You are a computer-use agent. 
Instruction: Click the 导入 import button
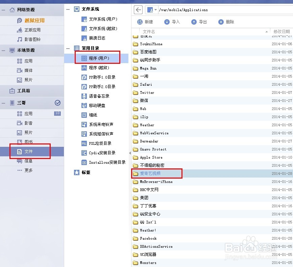pos(172,22)
